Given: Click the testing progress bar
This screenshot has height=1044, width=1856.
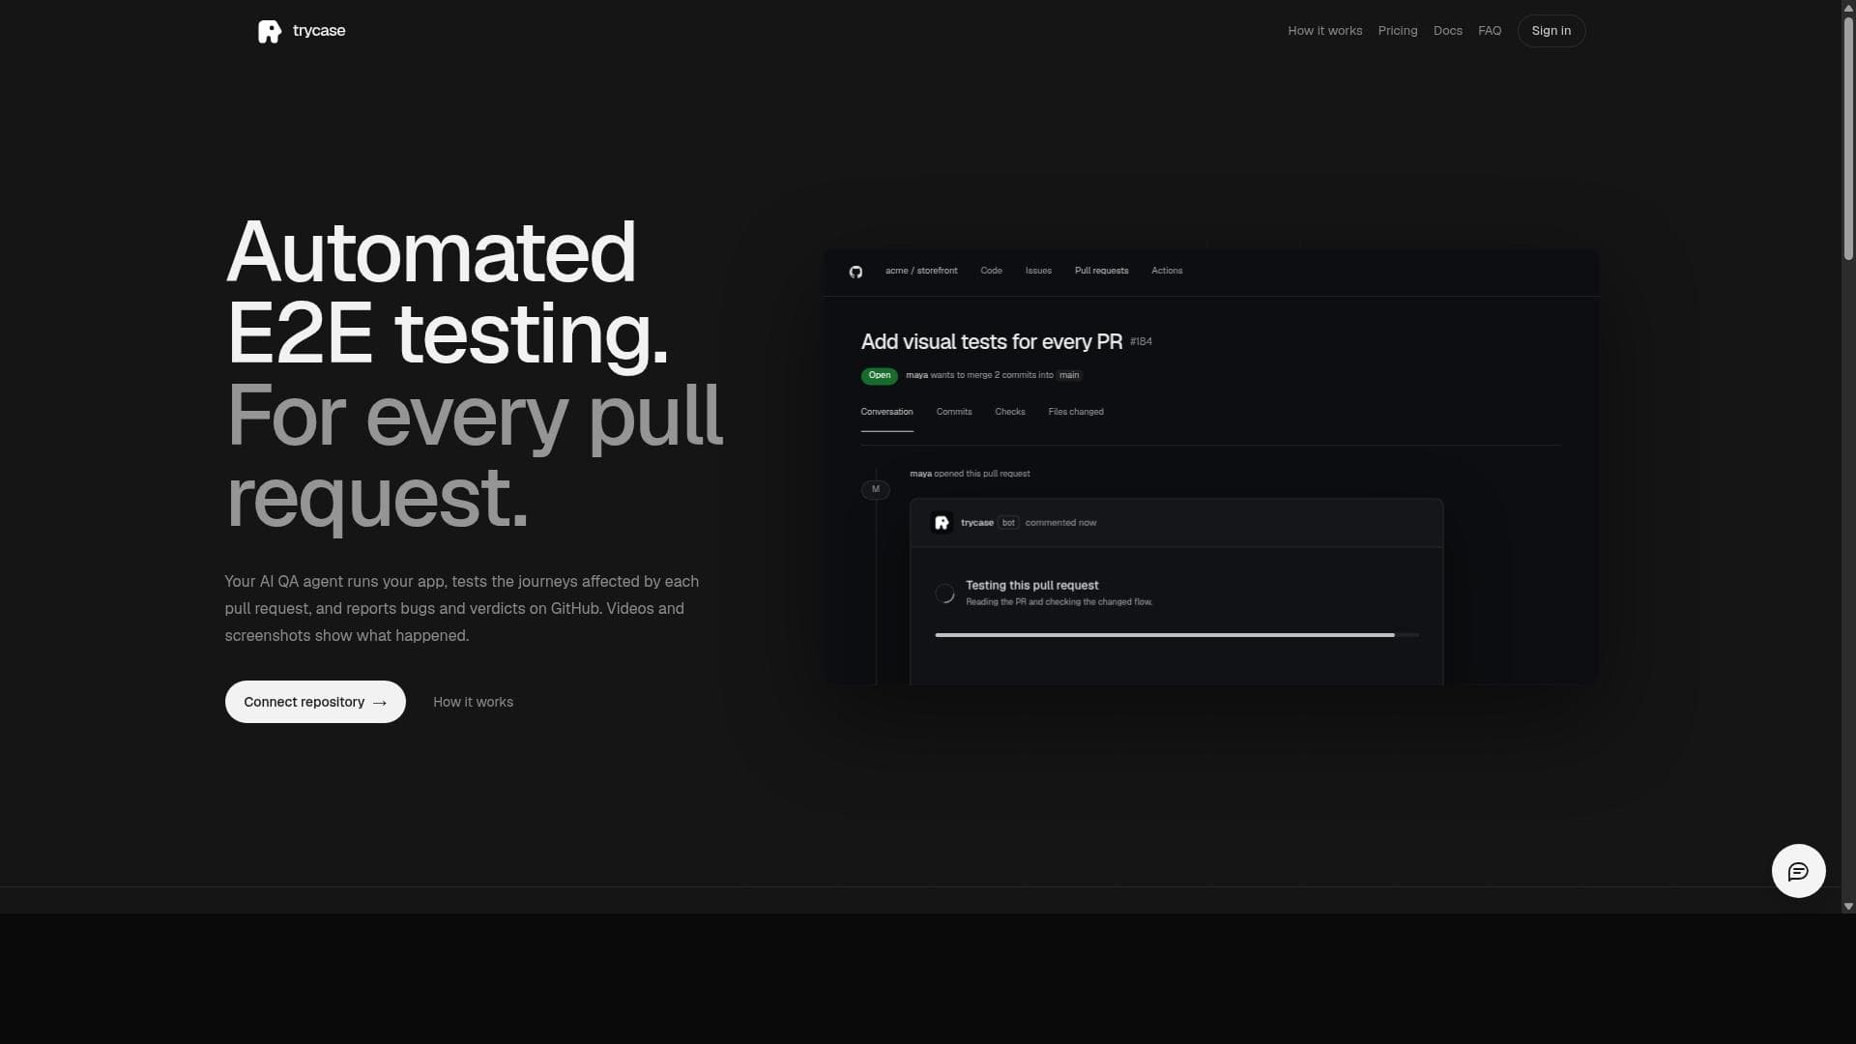Looking at the screenshot, I should (1176, 635).
